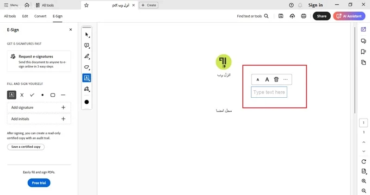
Task: Decrease text size with small A
Action: click(x=258, y=80)
